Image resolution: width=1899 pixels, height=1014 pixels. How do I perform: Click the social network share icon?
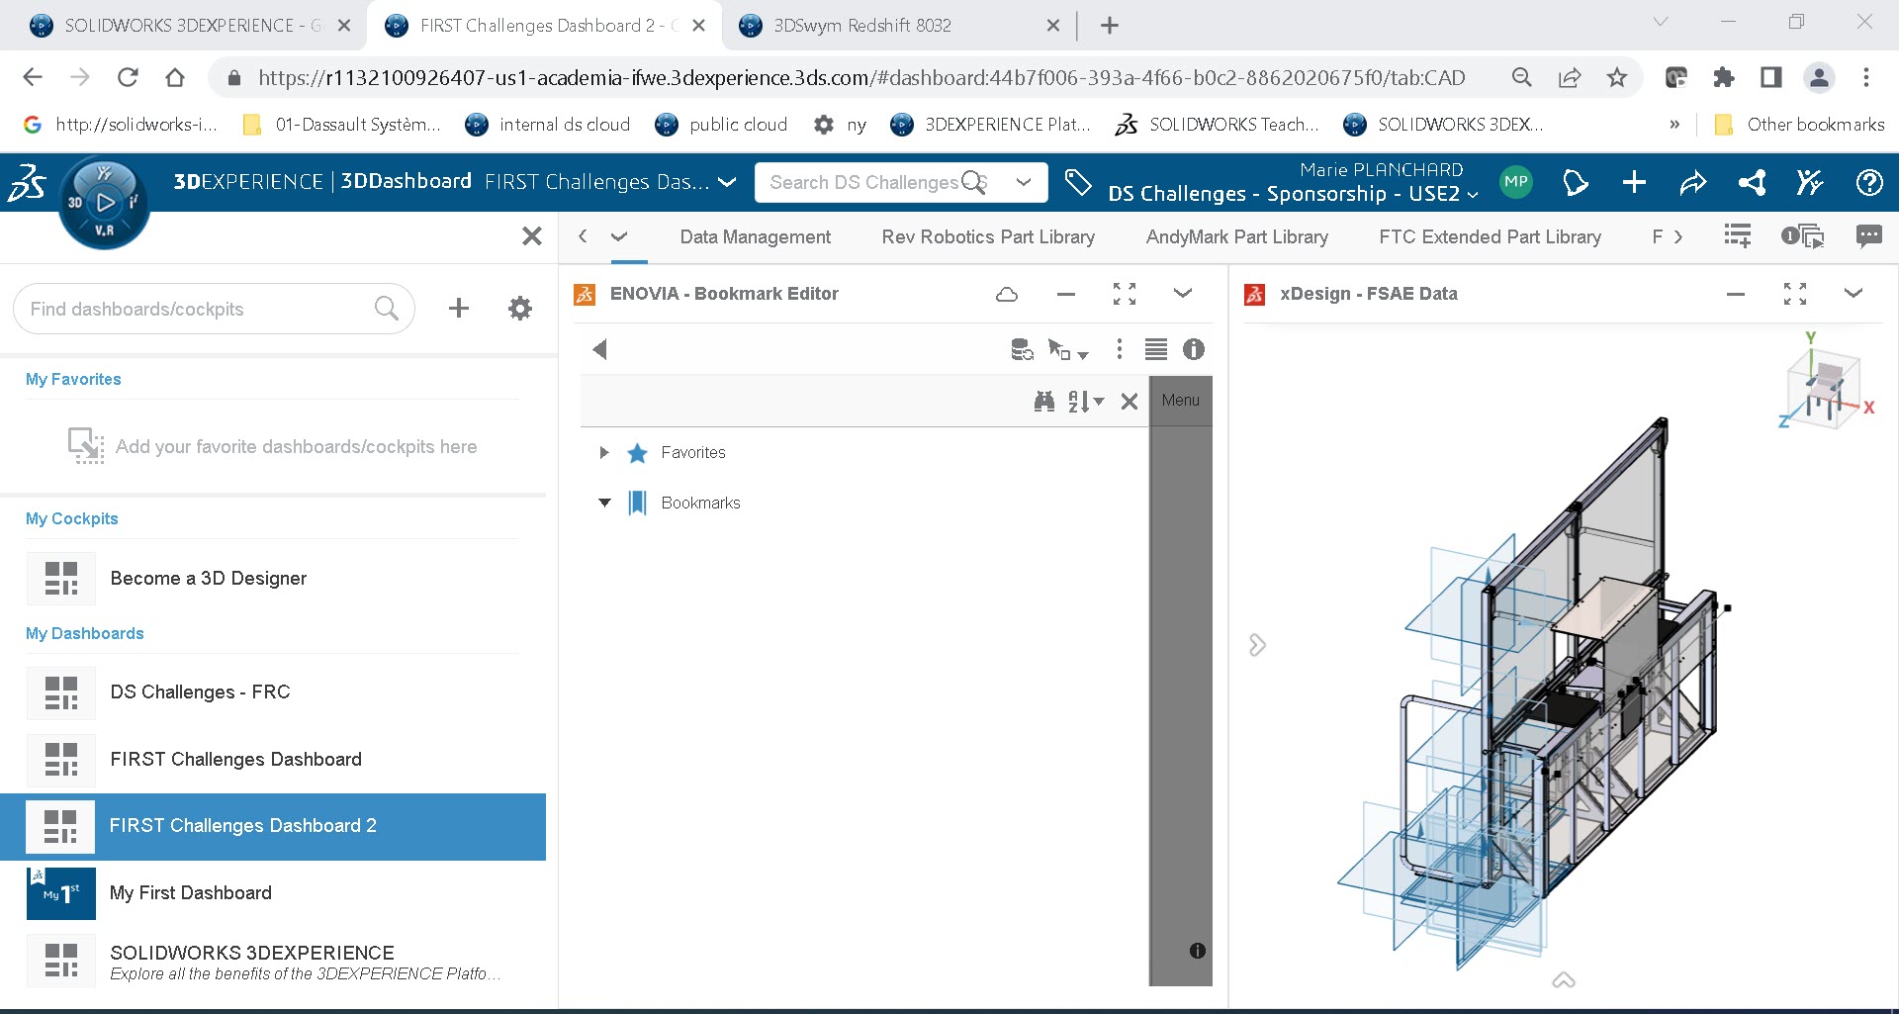click(1752, 182)
